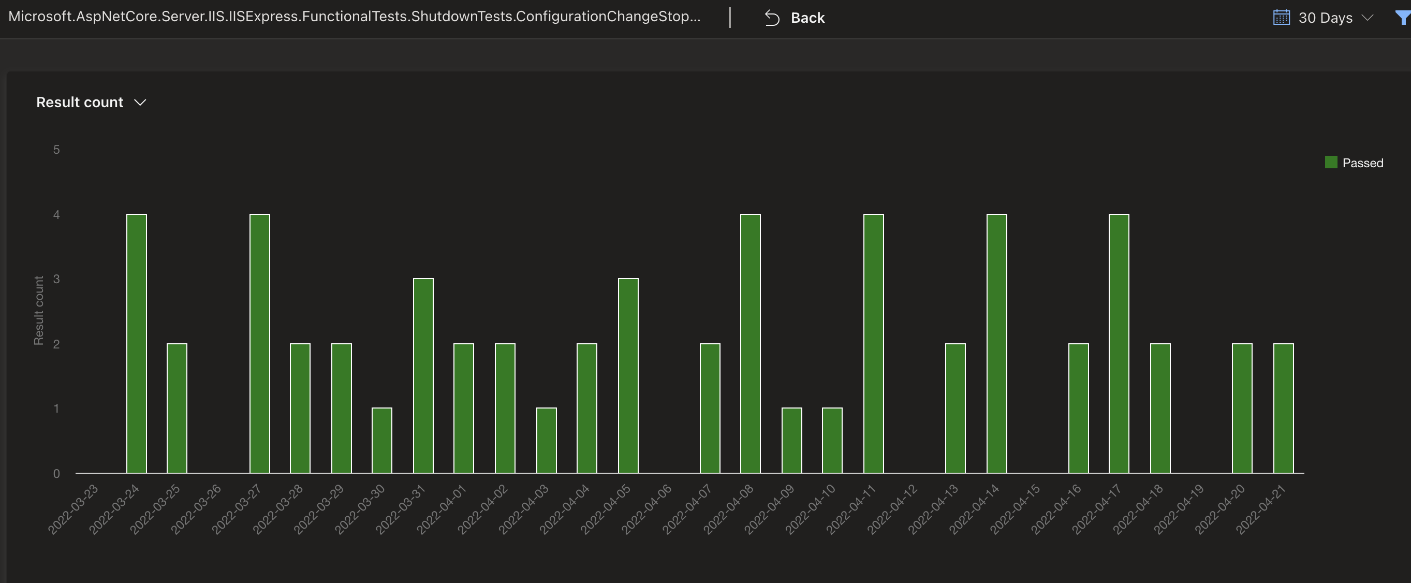This screenshot has width=1411, height=583.
Task: Click the Back button label
Action: (807, 18)
